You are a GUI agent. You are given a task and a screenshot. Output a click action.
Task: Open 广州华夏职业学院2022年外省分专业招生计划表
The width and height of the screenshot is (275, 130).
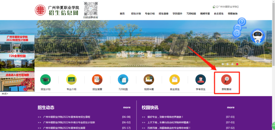pos(69,122)
